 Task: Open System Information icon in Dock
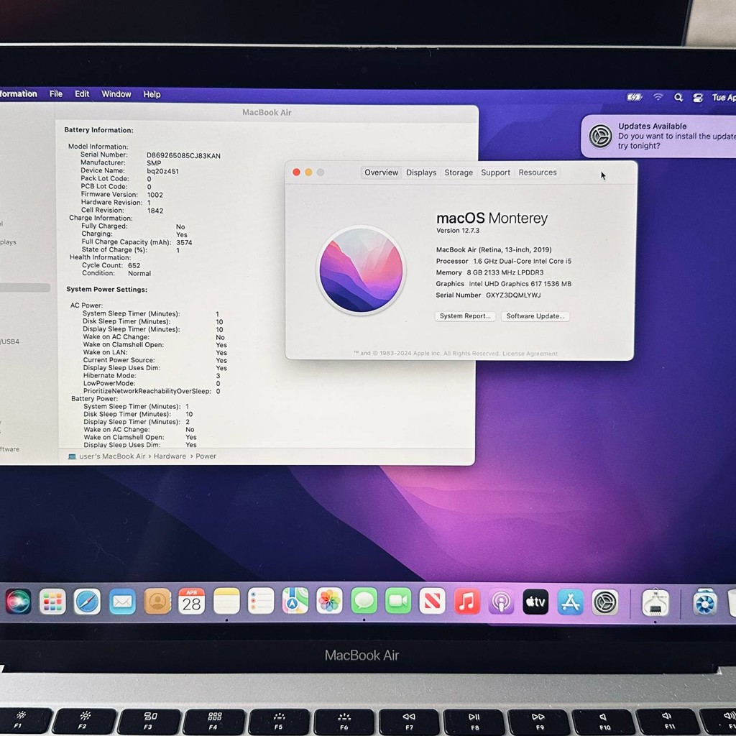point(655,603)
